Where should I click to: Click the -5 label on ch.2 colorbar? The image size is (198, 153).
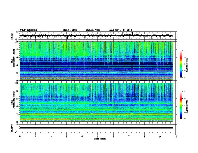tap(184, 105)
